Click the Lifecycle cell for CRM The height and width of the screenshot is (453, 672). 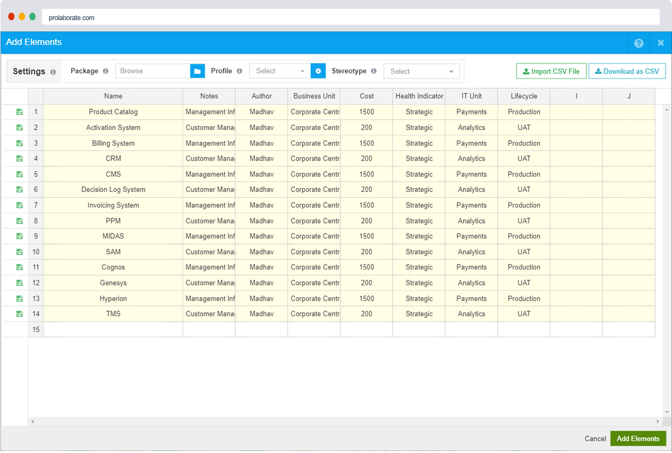click(524, 159)
